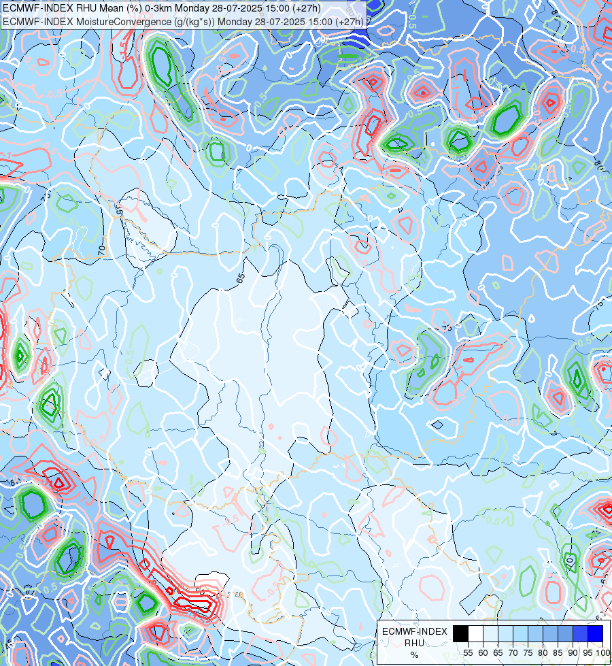Click the '%' unit label in legend
This screenshot has height=666, width=612.
click(414, 655)
